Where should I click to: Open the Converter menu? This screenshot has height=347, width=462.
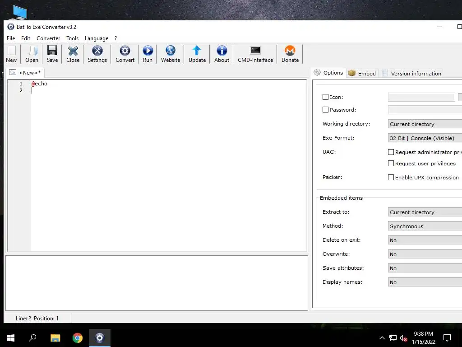coord(48,38)
